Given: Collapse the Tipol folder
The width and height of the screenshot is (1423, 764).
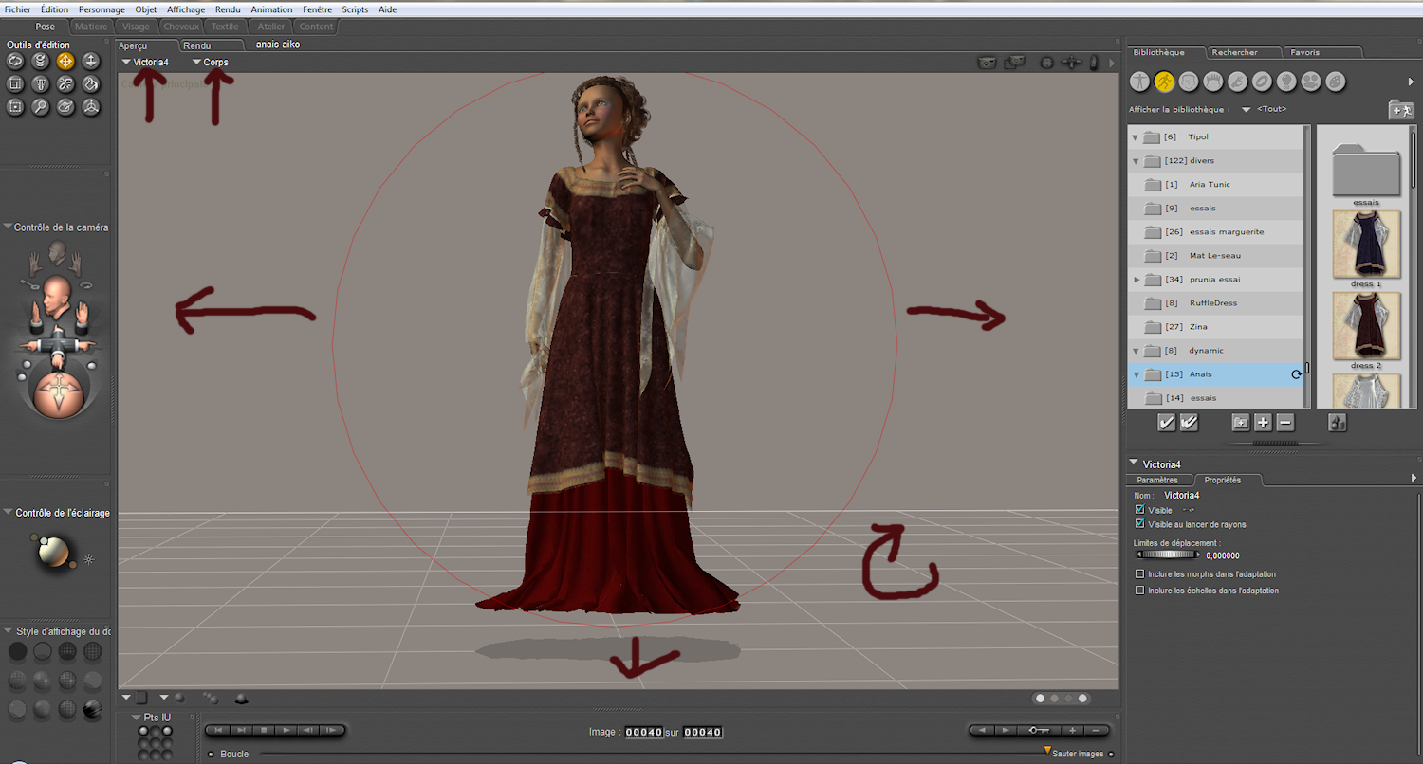Looking at the screenshot, I should (1135, 137).
